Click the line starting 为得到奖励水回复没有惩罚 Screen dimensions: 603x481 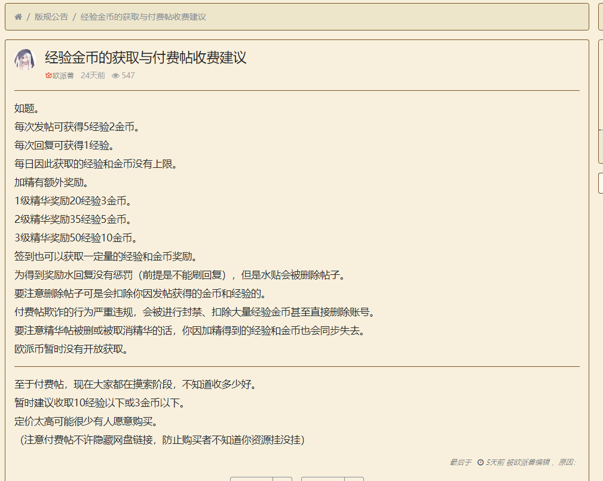click(180, 275)
